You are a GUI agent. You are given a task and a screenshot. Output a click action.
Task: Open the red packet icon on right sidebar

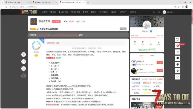[177, 46]
